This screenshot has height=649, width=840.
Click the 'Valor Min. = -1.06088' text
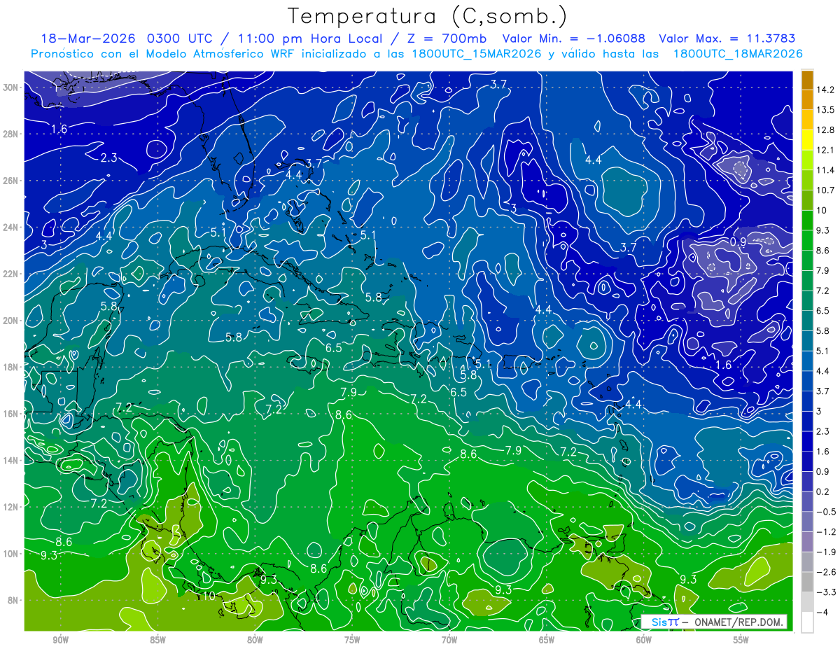coord(574,39)
